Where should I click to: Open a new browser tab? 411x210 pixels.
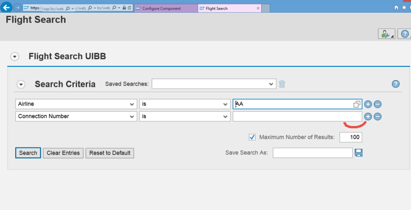[x=266, y=8]
